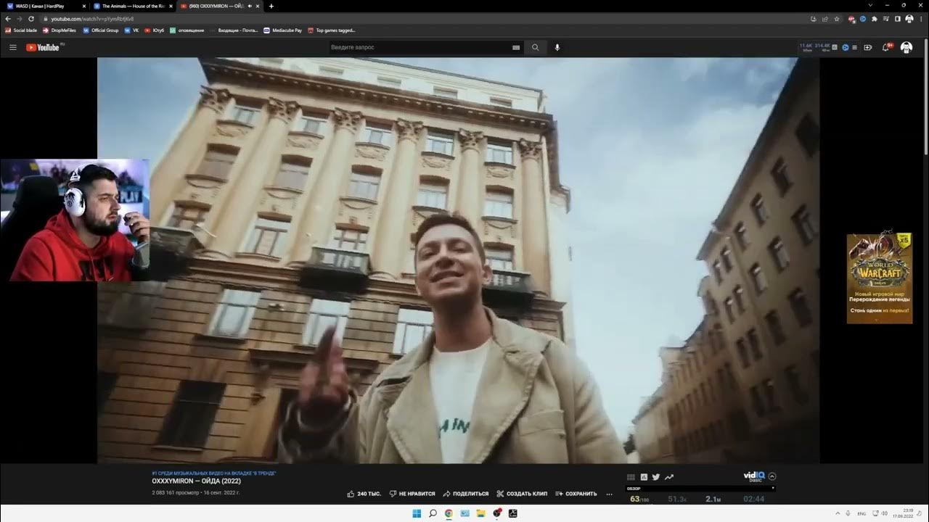Mute audio icon on OXXXYMIRON tab

250,6
